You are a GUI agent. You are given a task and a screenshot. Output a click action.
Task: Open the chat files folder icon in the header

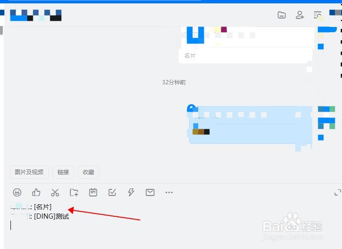pos(282,15)
